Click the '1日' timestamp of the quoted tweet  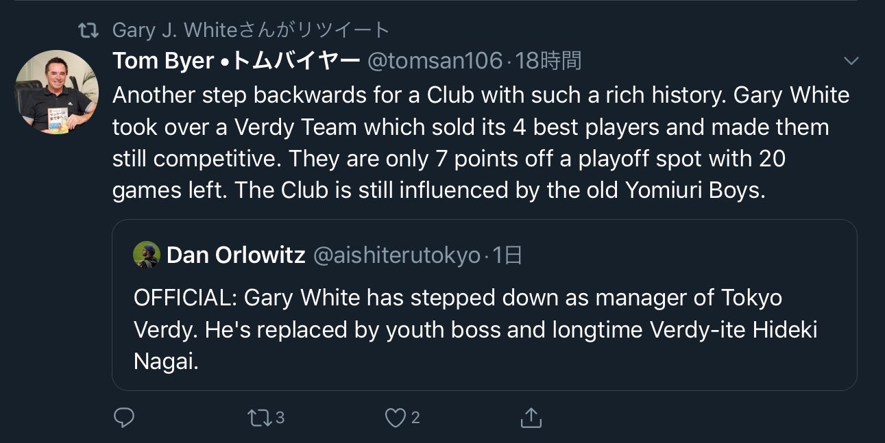[508, 255]
